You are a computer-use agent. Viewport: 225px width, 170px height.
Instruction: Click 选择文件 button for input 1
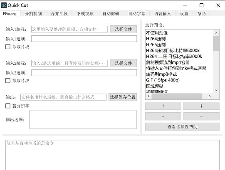[124, 29]
